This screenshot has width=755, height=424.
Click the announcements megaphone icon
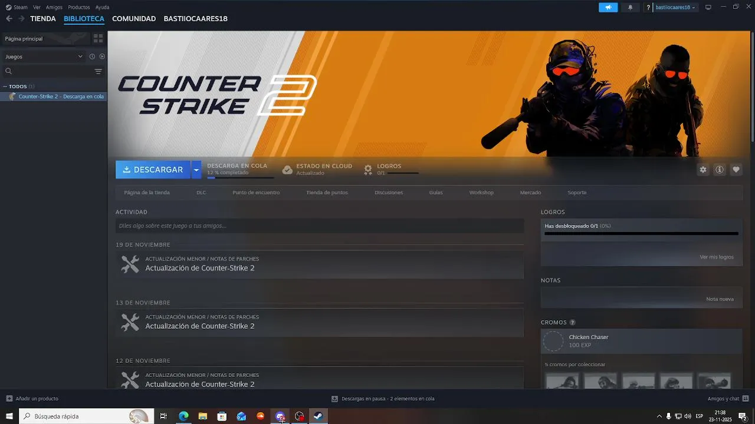tap(608, 7)
